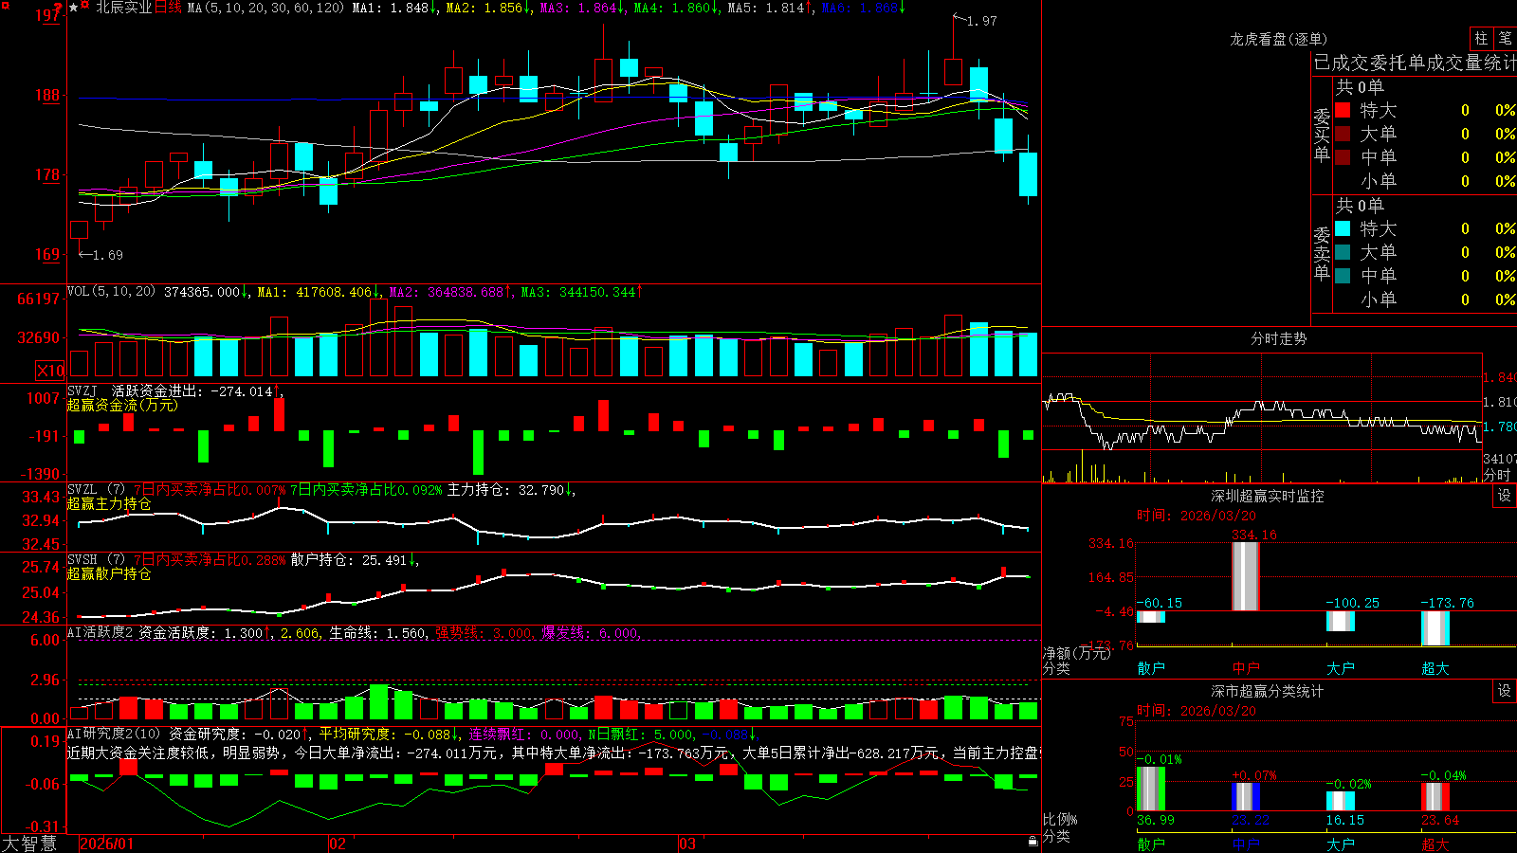Click the 散户 label under 深圳超赢实时监控
Image resolution: width=1517 pixels, height=853 pixels.
click(x=1151, y=668)
